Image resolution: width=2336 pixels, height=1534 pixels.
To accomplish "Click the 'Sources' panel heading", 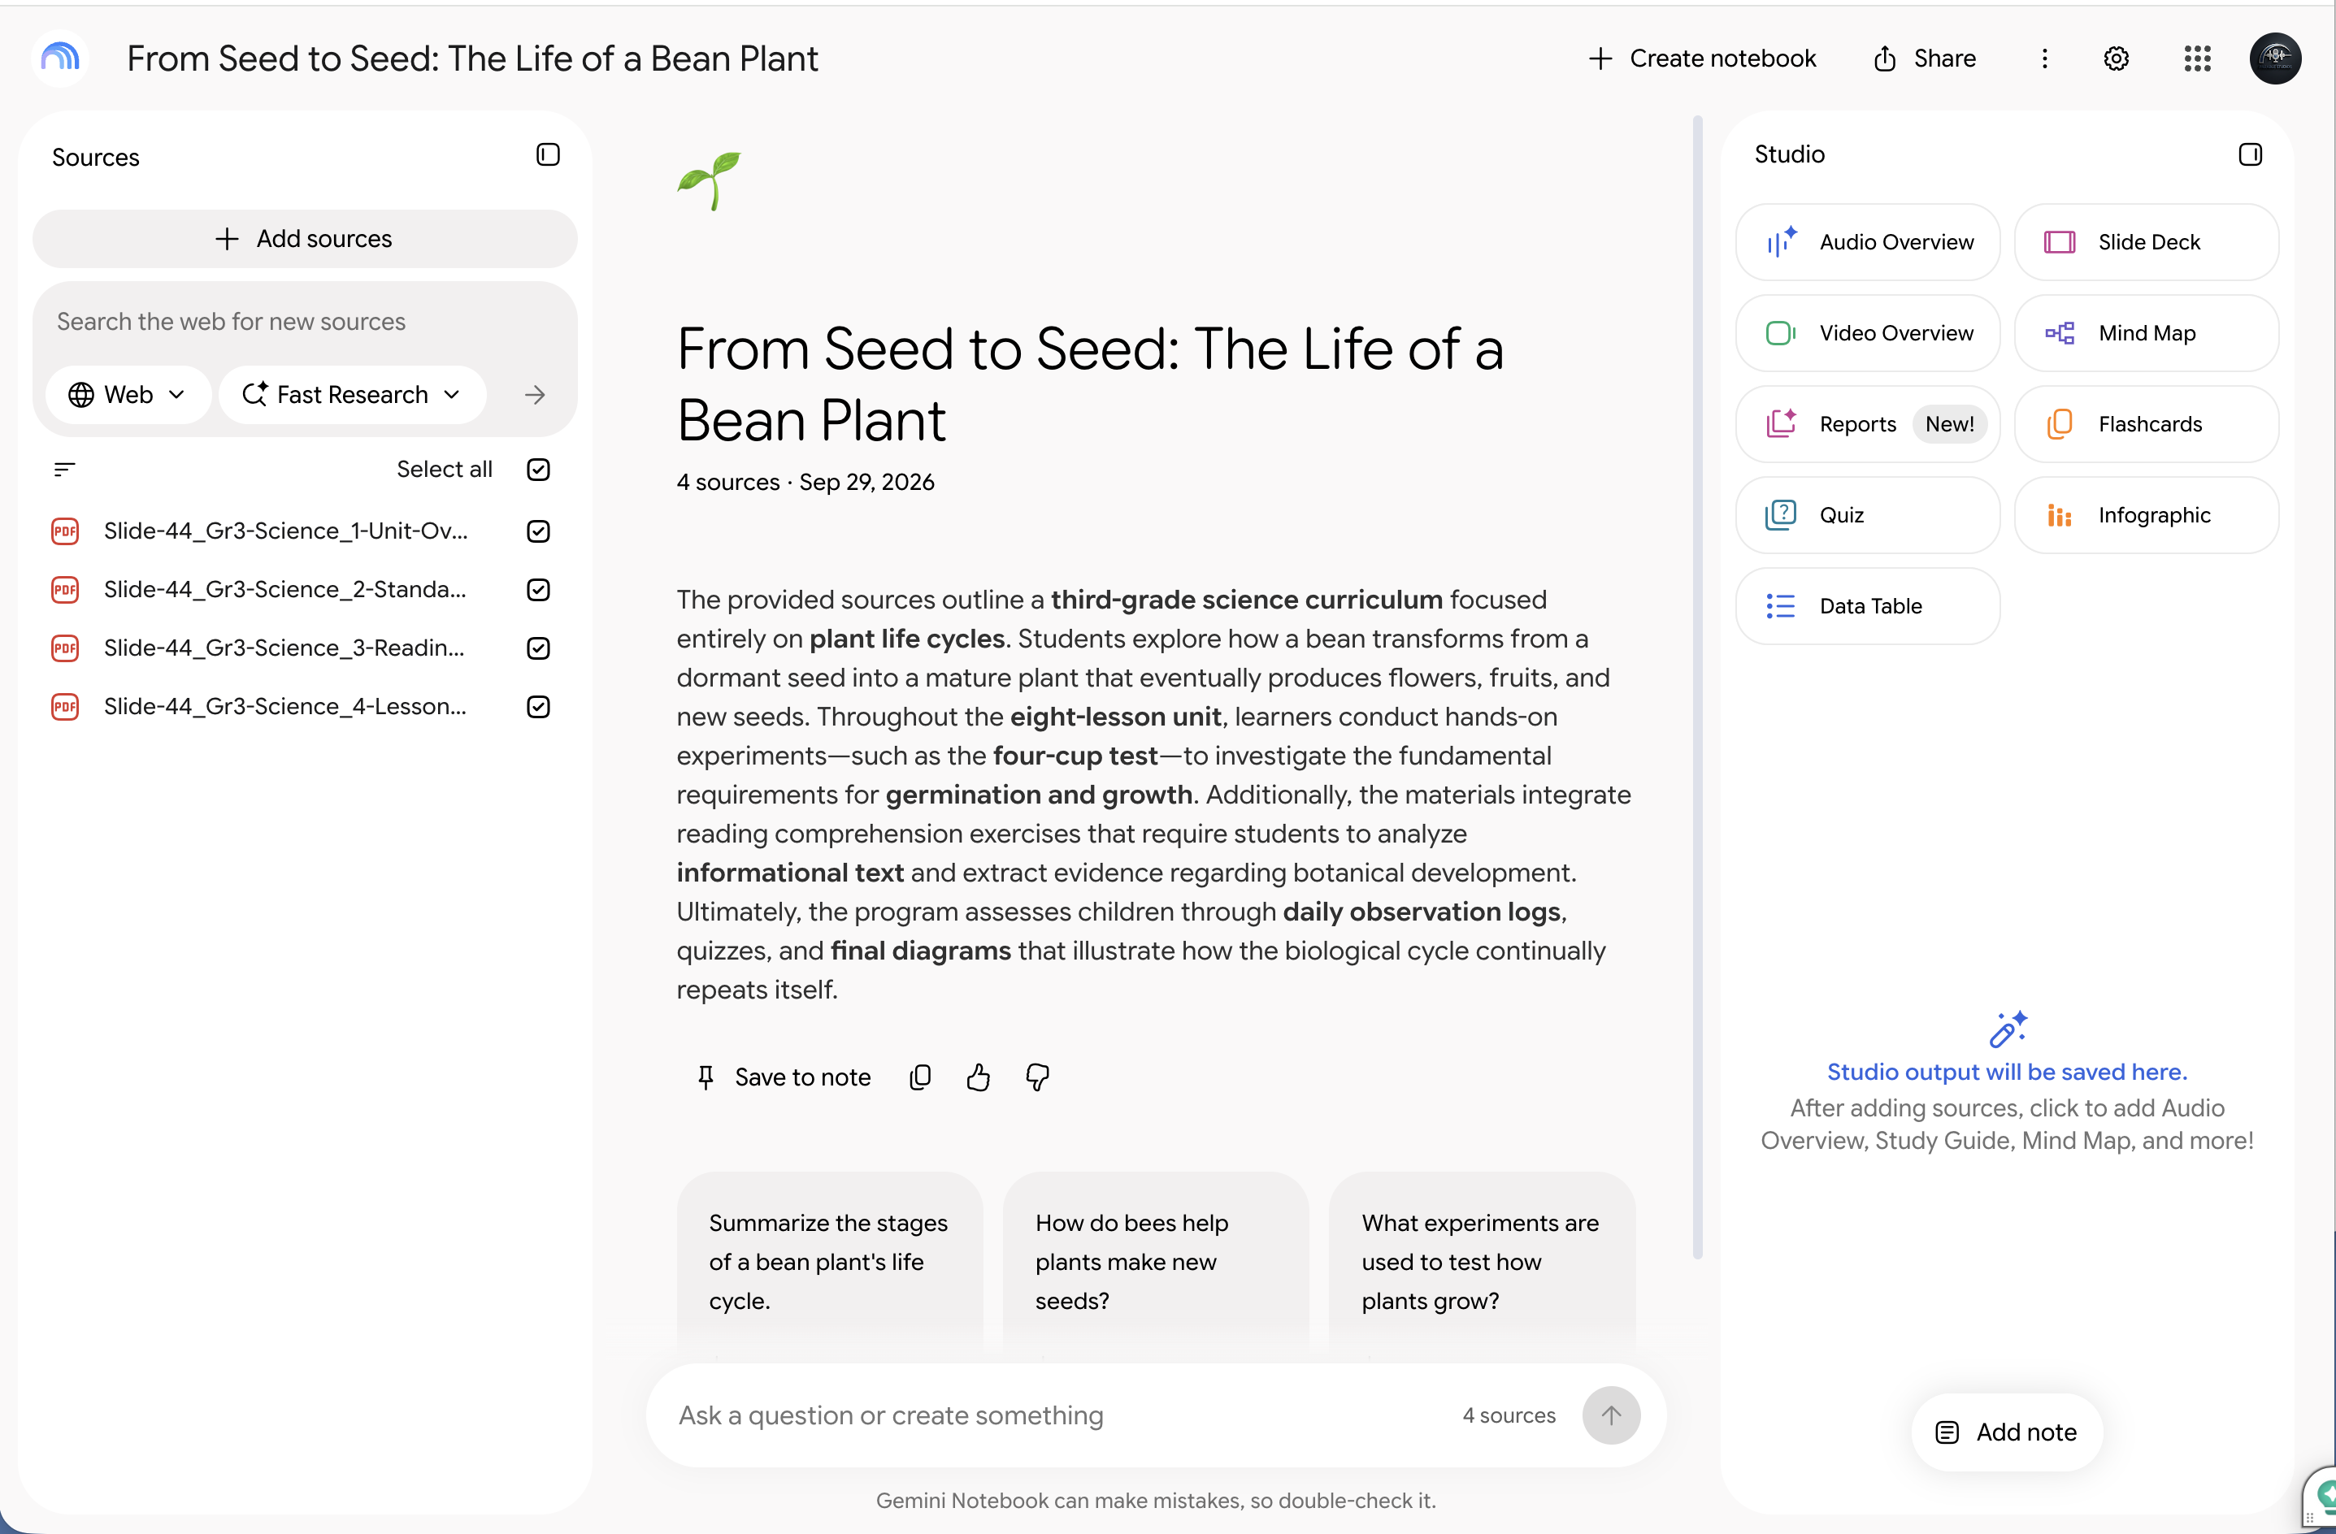I will click(x=95, y=158).
